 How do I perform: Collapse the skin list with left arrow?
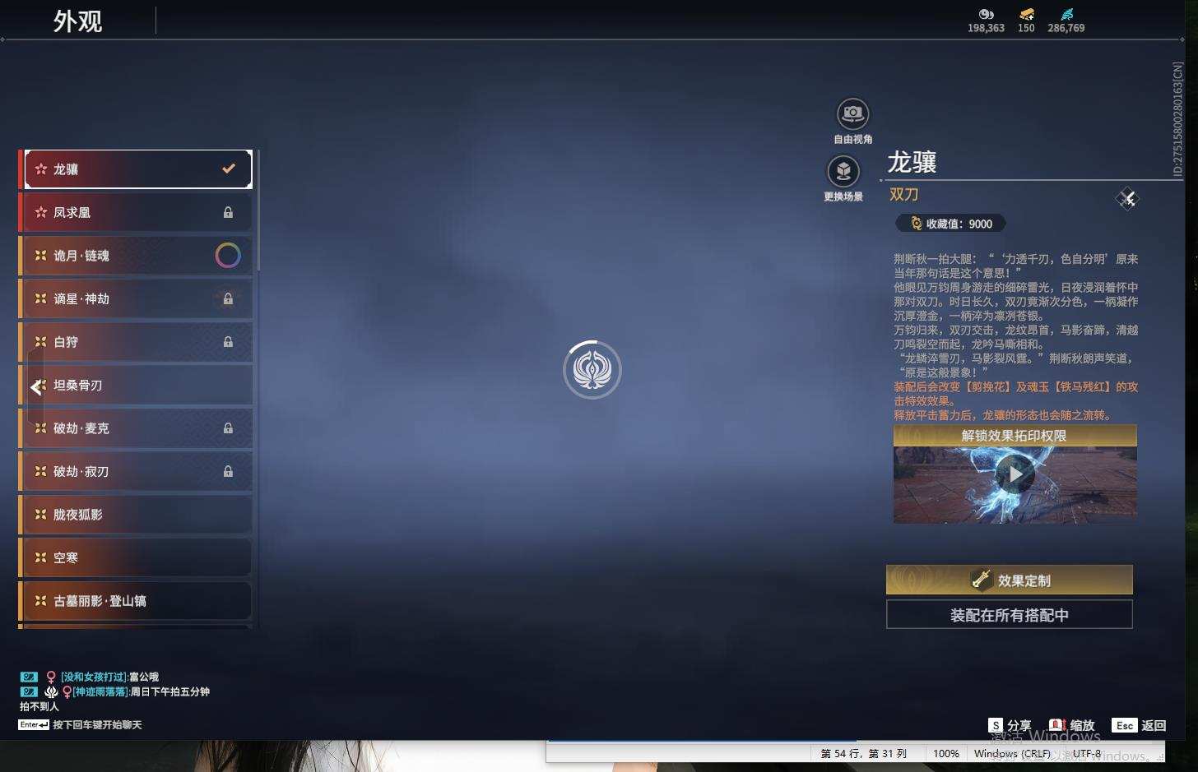pyautogui.click(x=35, y=386)
